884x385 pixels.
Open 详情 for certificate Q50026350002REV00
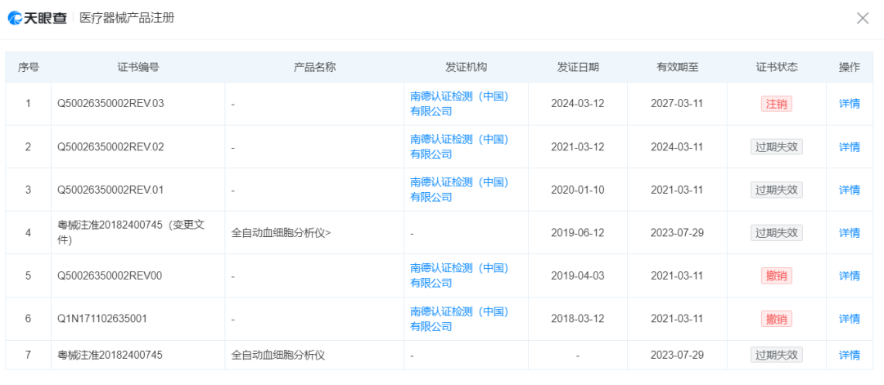coord(849,275)
